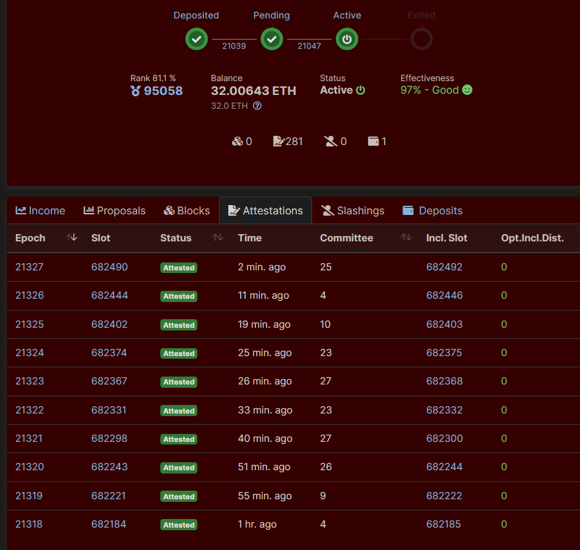
Task: Click the Deposited green checkmark icon
Action: [196, 39]
